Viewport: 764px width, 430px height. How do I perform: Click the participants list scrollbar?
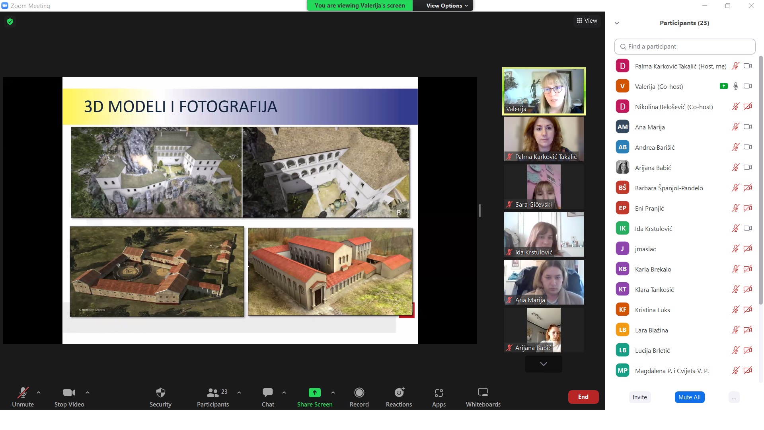click(760, 179)
